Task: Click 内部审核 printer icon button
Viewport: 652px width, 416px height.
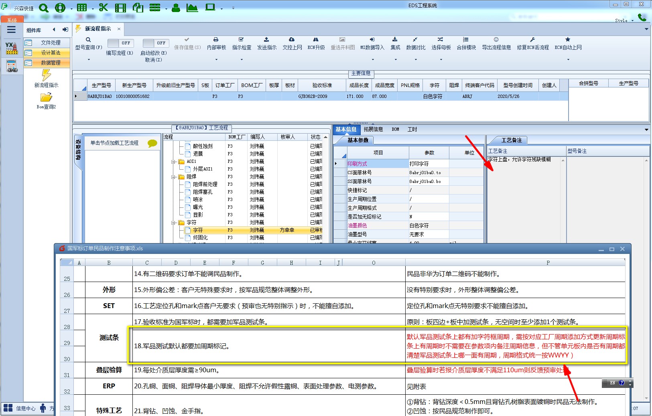Action: (x=216, y=44)
